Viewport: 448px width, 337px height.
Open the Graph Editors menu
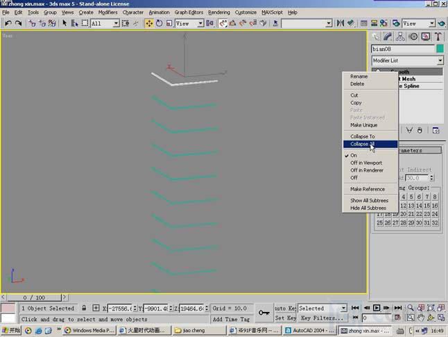point(189,13)
